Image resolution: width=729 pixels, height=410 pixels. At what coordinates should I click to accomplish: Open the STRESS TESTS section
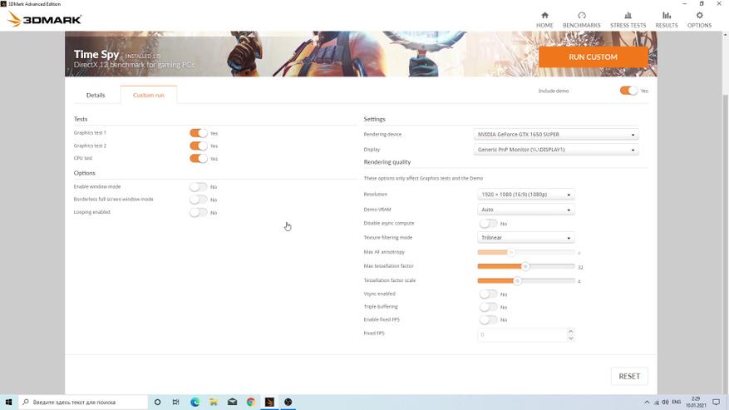click(628, 20)
